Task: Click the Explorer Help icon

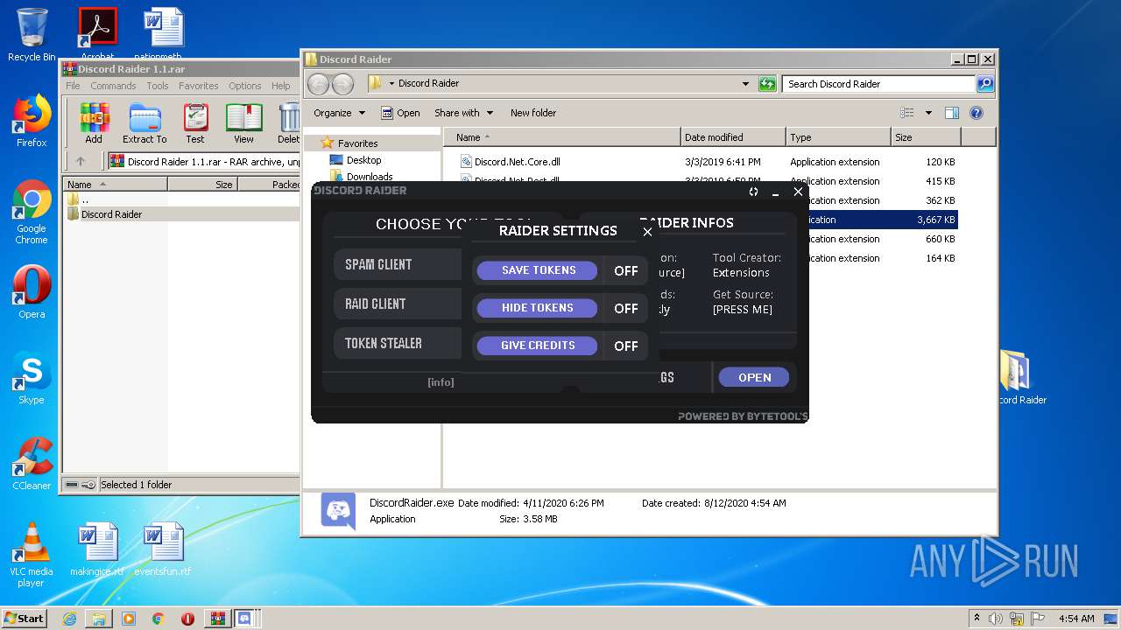Action: [x=976, y=113]
